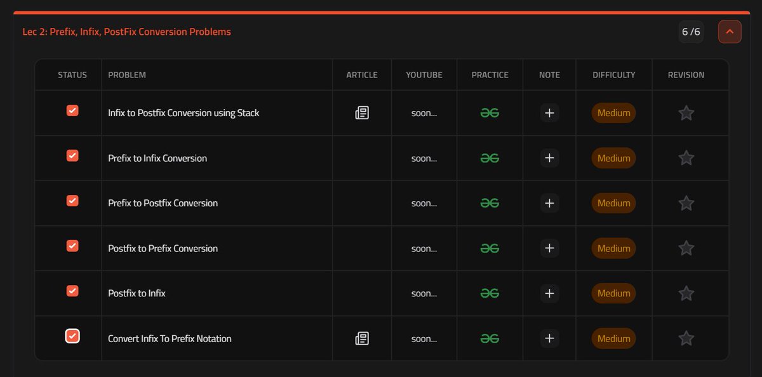Click the soon YouTube text for Postfix to Infix
This screenshot has width=762, height=377.
pyautogui.click(x=423, y=293)
